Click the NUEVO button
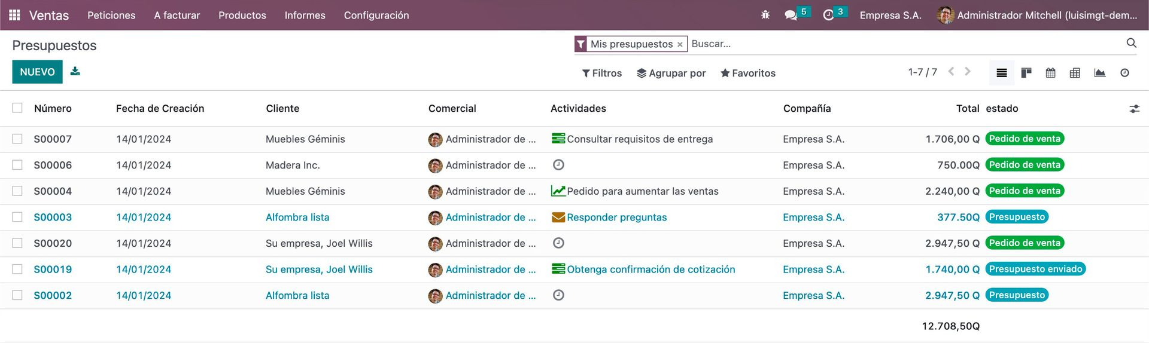This screenshot has width=1149, height=343. [x=37, y=72]
